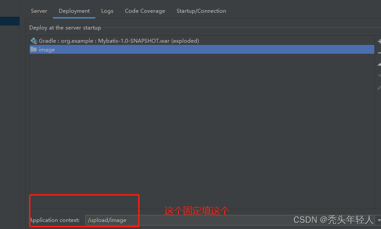Image resolution: width=381 pixels, height=229 pixels.
Task: Click the Gradle artifact icon
Action: (34, 41)
